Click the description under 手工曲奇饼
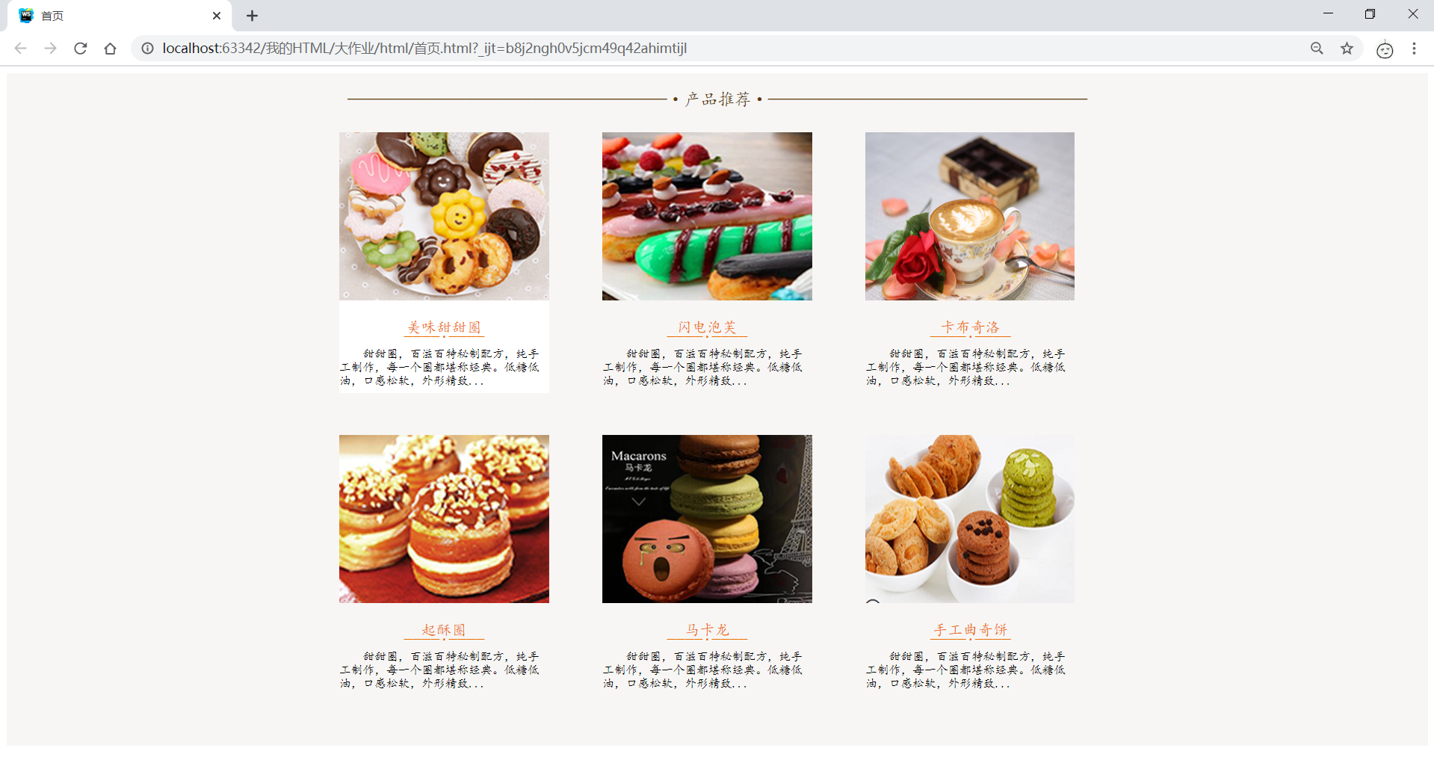The height and width of the screenshot is (760, 1434). coord(966,670)
